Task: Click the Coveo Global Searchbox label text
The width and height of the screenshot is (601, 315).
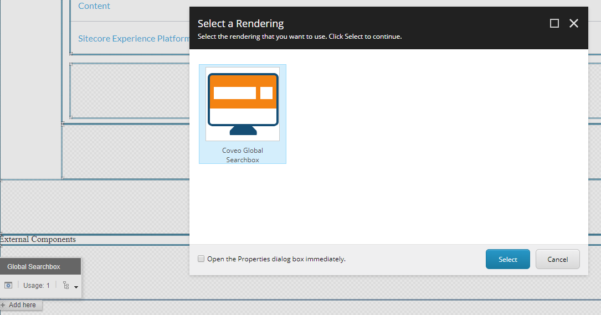Action: 243,155
